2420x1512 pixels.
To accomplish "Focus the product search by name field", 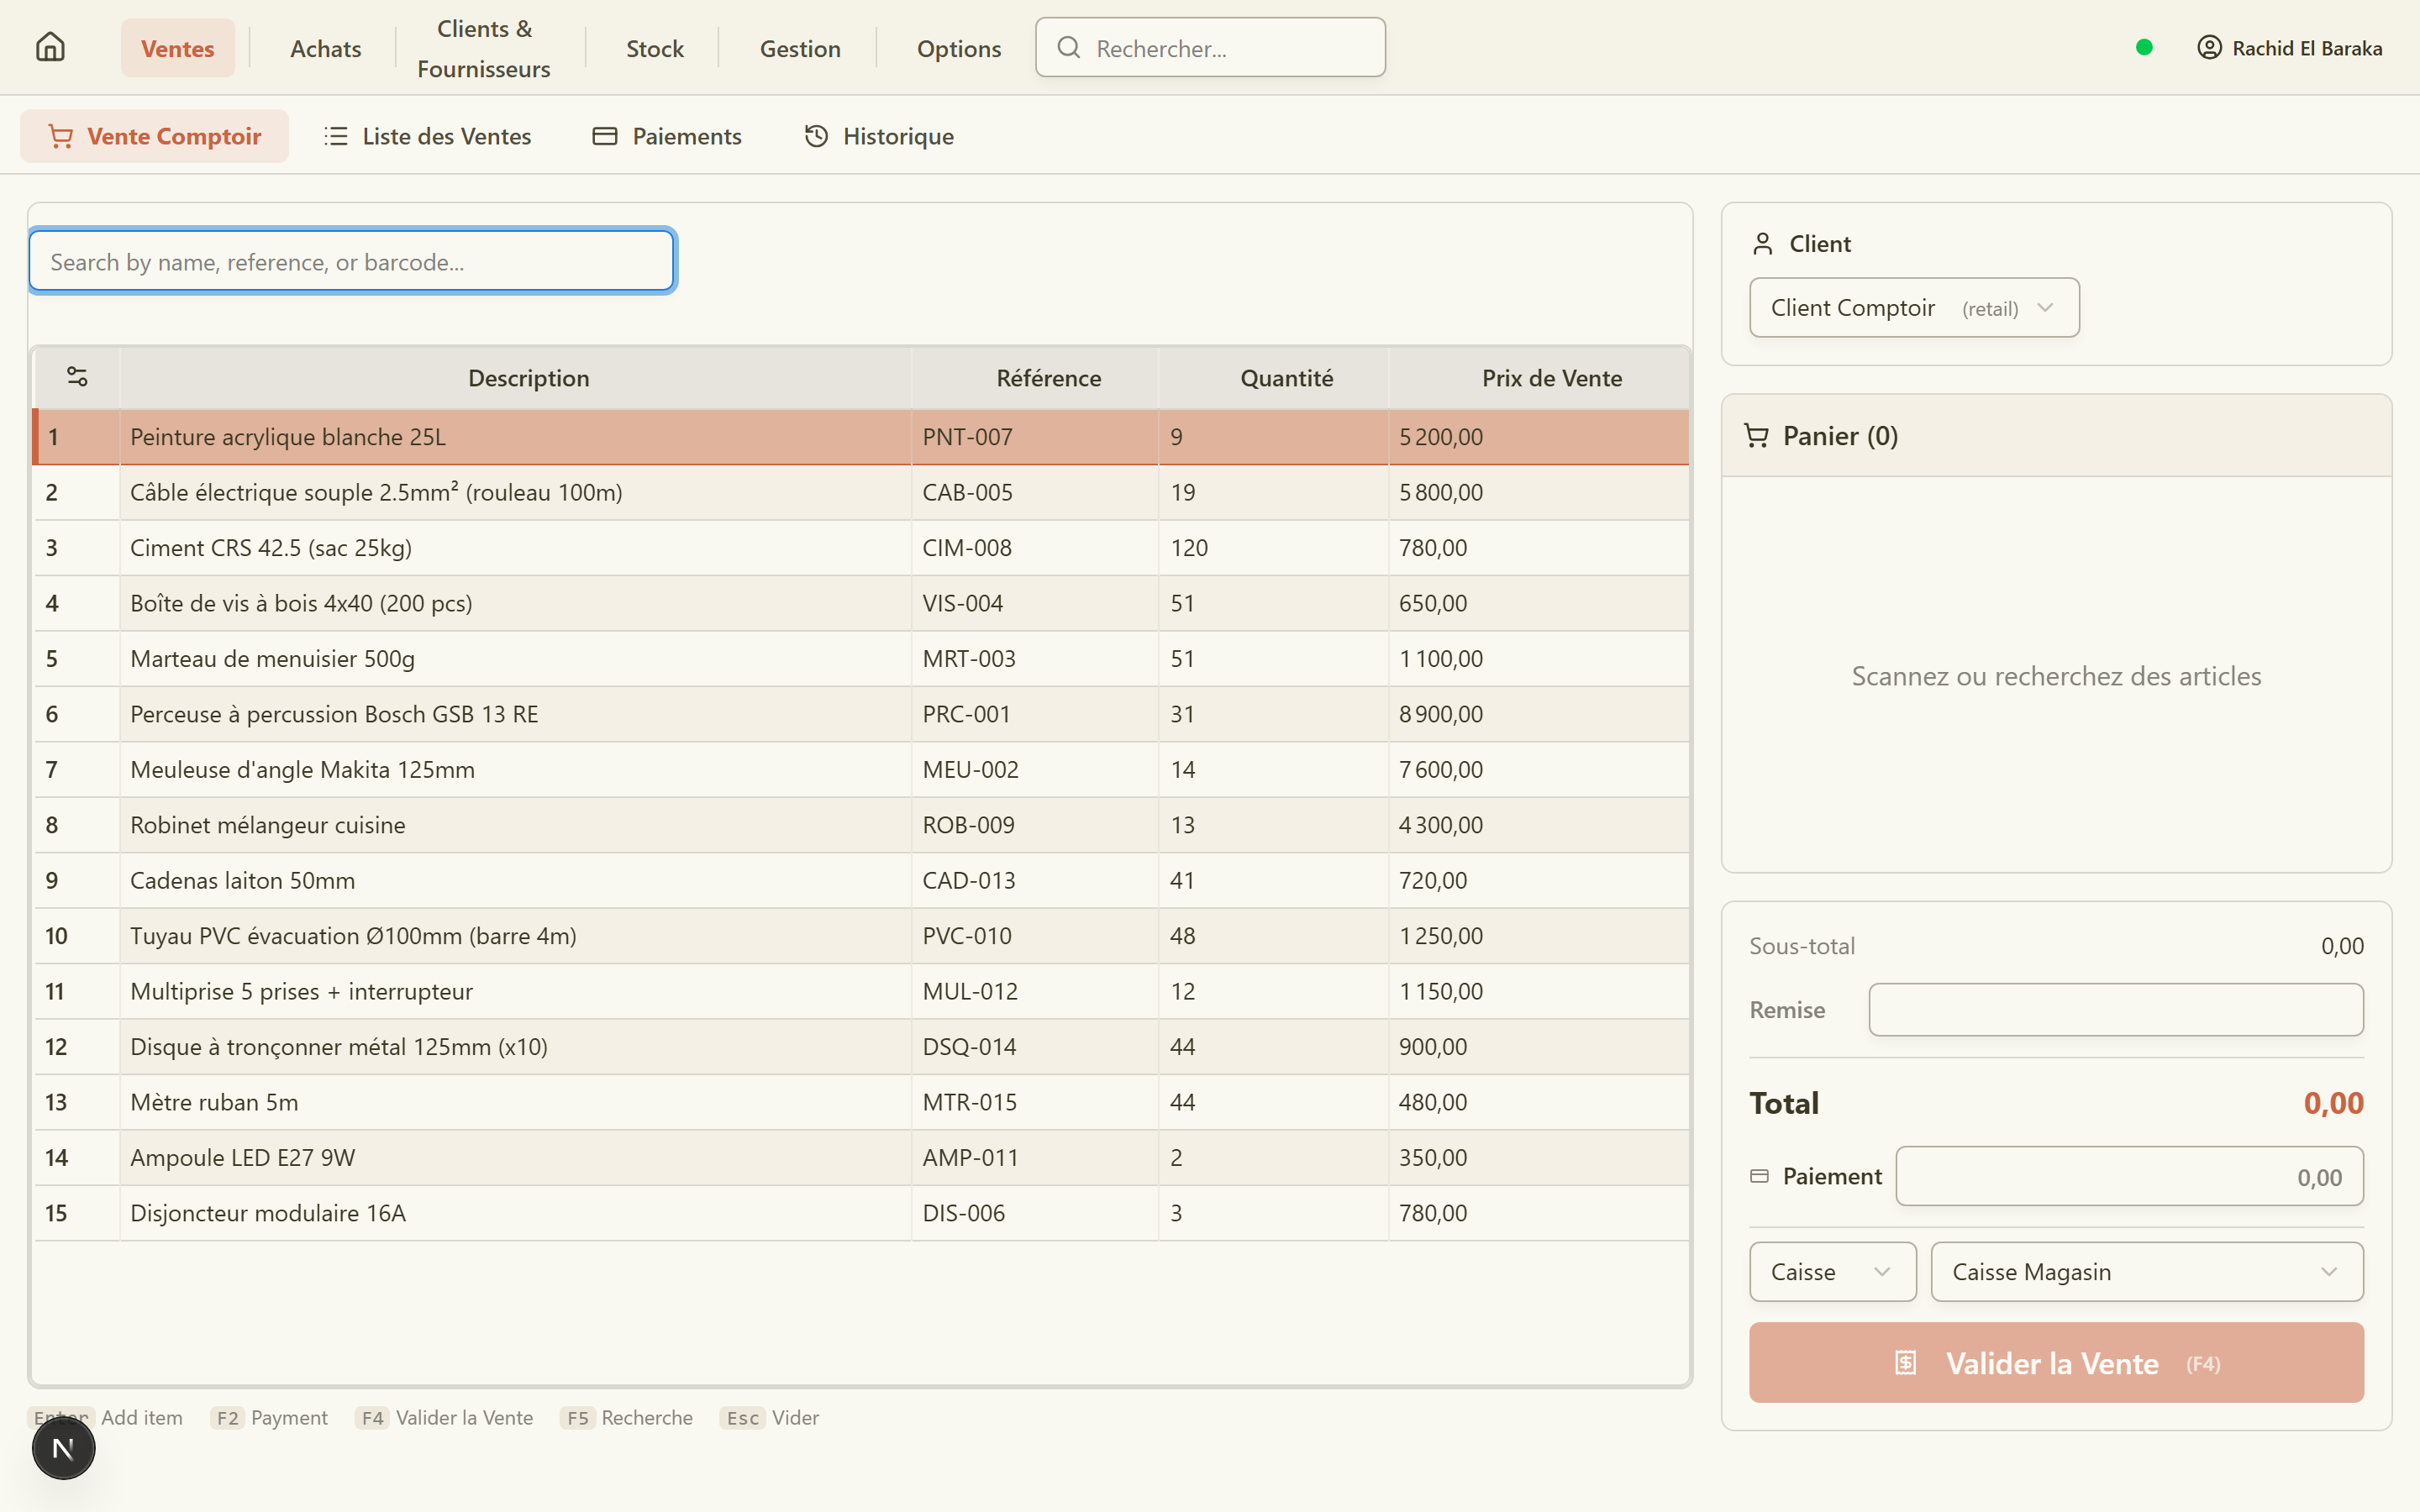I will [352, 261].
